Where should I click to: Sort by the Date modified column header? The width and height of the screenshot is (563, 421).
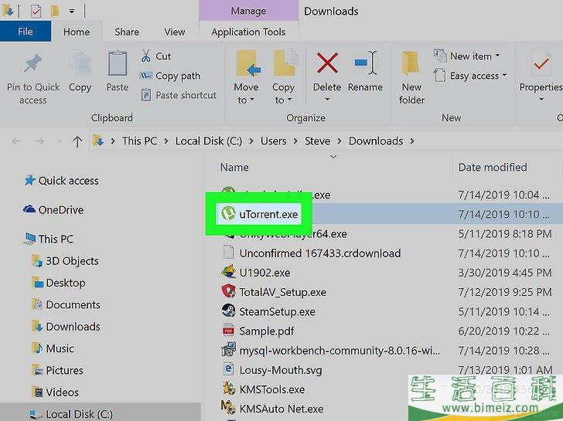[x=493, y=167]
